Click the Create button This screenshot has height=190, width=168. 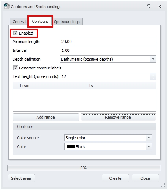[x=115, y=178]
